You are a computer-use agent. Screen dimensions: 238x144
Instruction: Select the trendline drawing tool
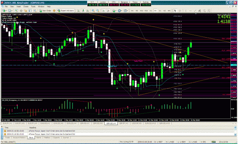click(195, 11)
